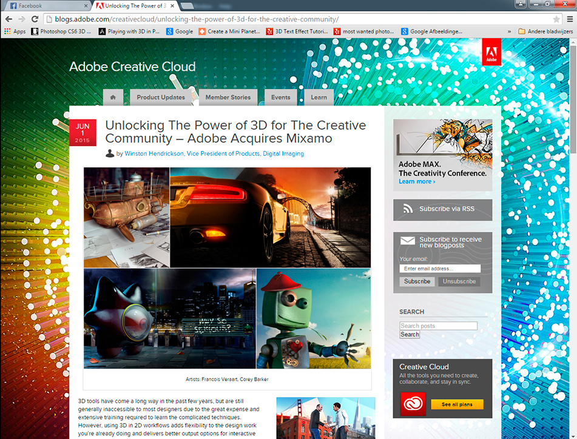Open the green robot artwork image

pos(314,318)
